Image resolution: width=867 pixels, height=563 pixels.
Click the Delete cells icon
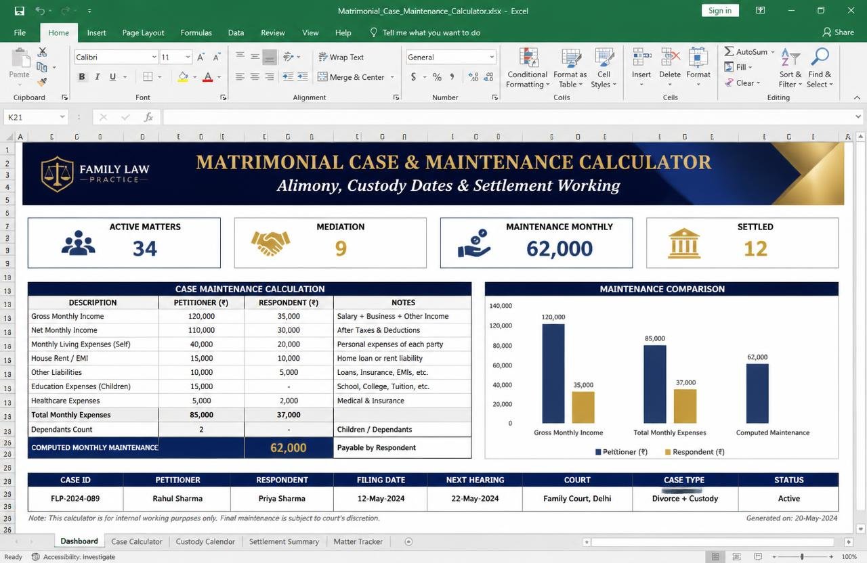click(670, 58)
